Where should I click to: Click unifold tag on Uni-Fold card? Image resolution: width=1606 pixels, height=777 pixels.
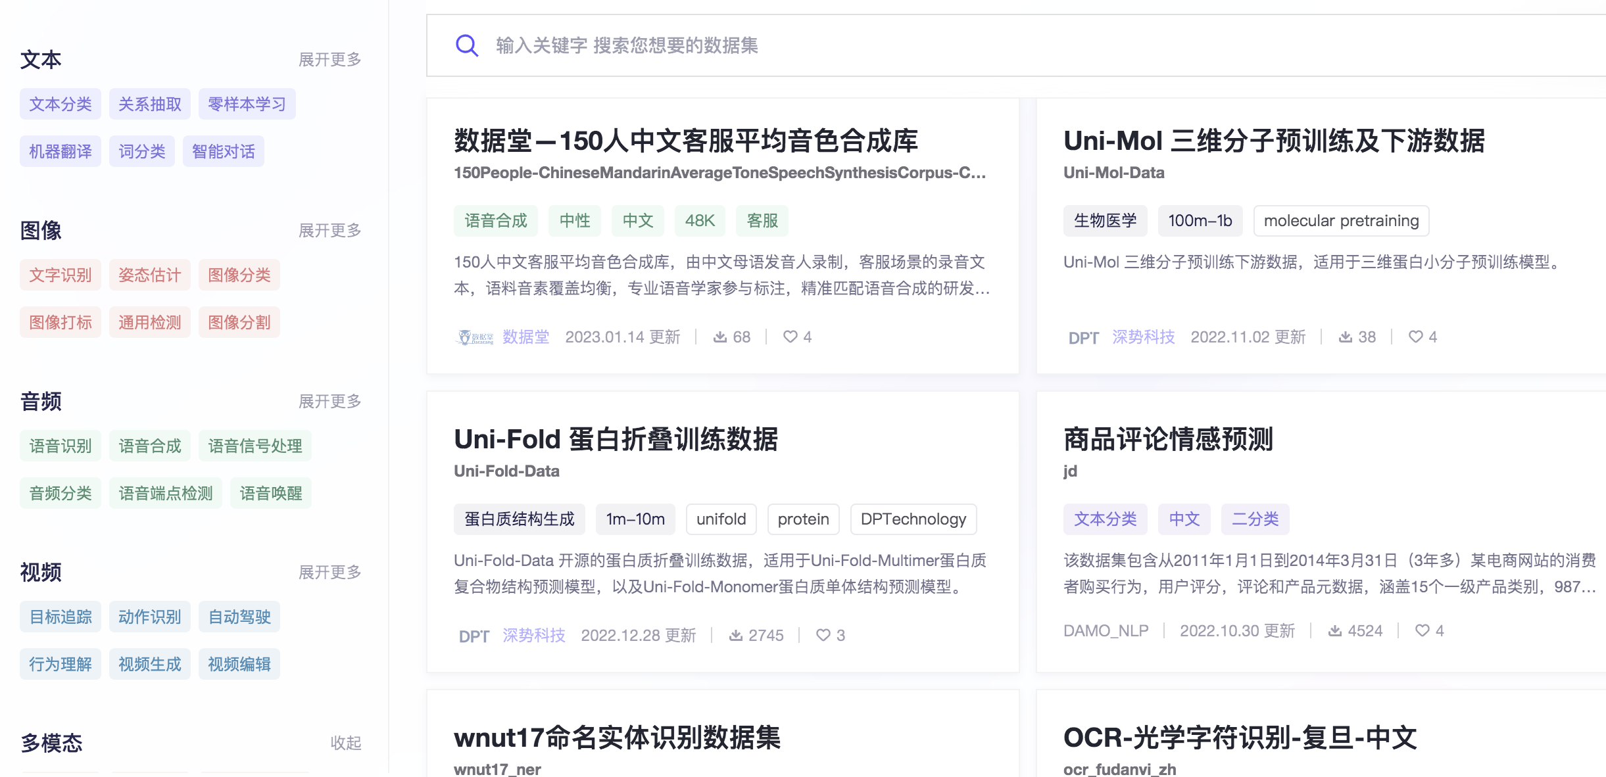[721, 519]
